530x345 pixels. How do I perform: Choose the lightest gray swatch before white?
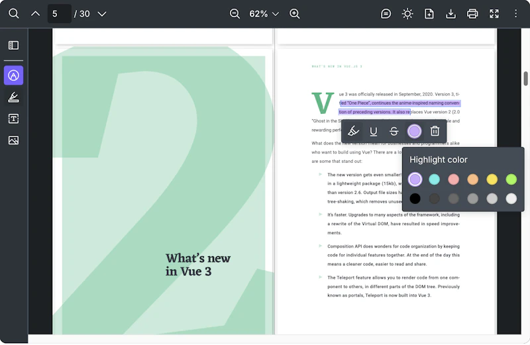pyautogui.click(x=492, y=199)
